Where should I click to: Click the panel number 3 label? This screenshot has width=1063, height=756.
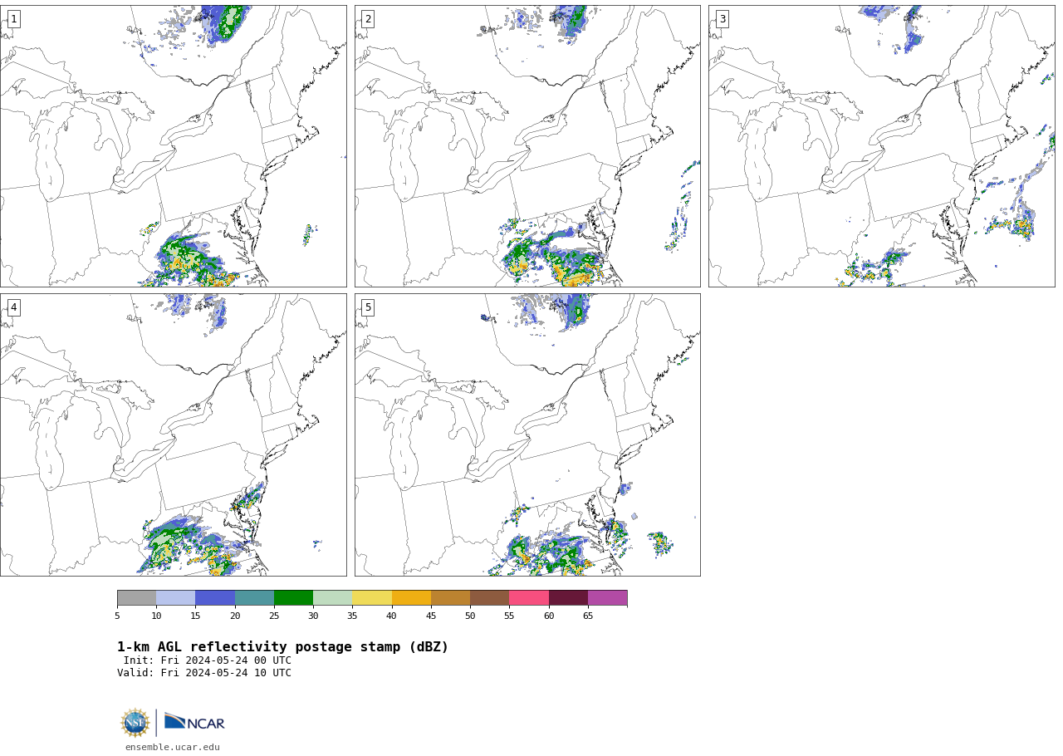click(x=723, y=19)
